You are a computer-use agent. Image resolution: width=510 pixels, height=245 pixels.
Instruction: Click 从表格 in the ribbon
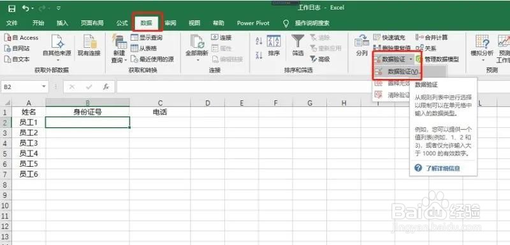144,48
